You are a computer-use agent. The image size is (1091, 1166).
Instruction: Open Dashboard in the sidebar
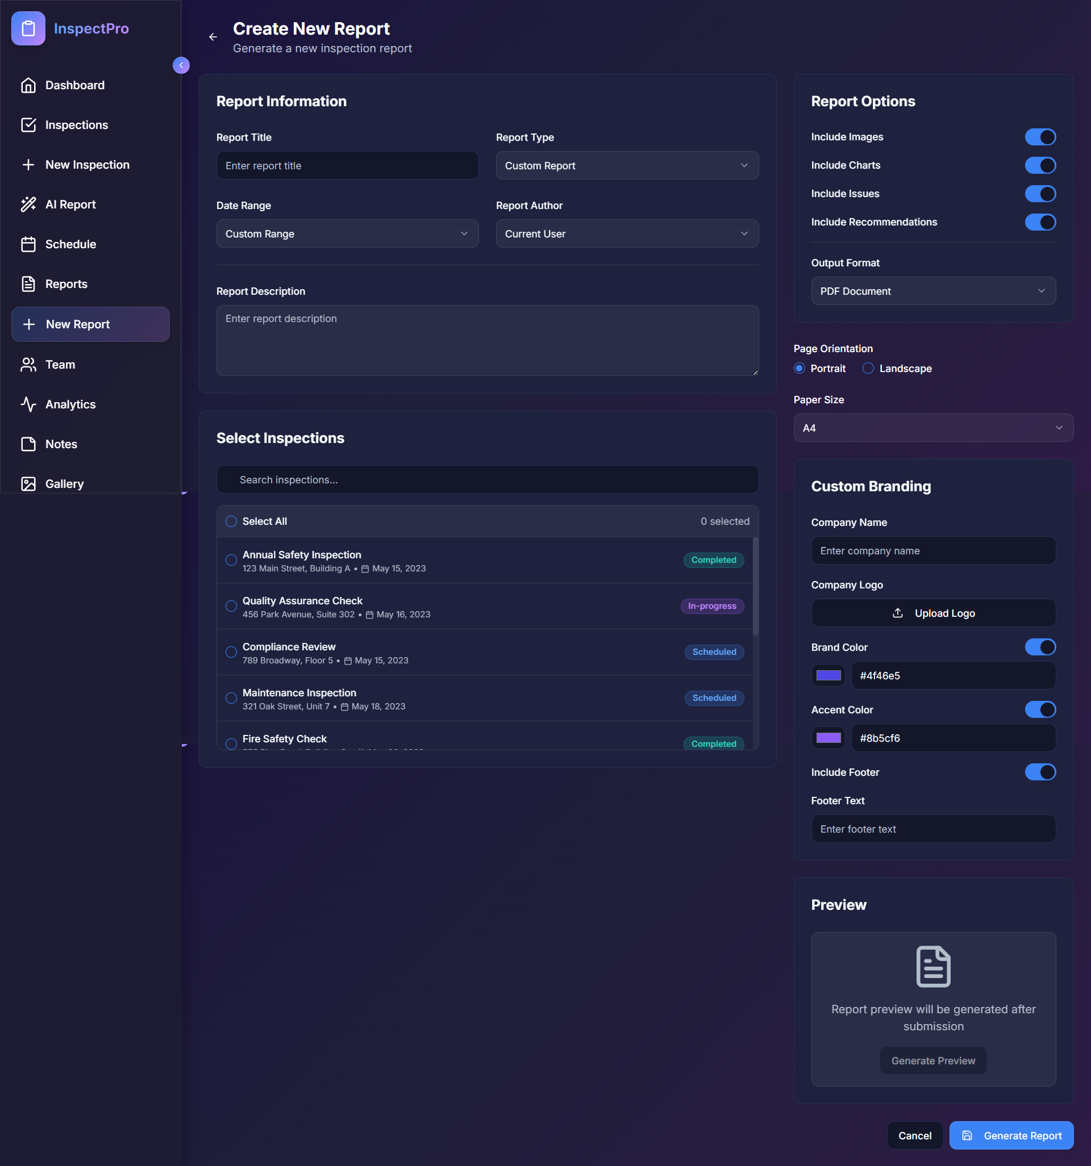pos(90,86)
